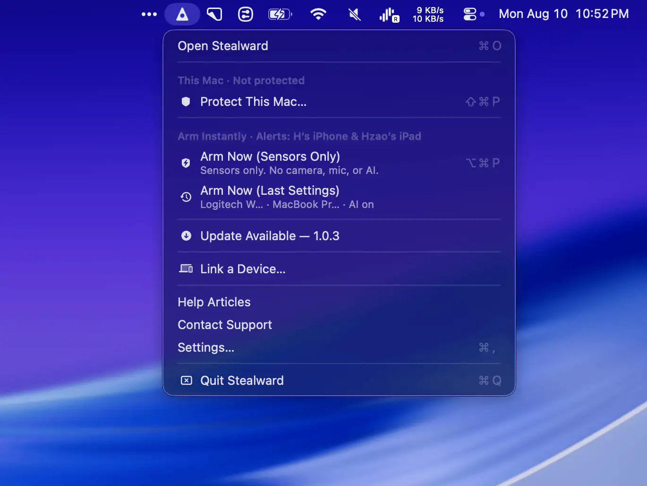The image size is (647, 486).
Task: Choose Open Stealward
Action: pyautogui.click(x=339, y=46)
